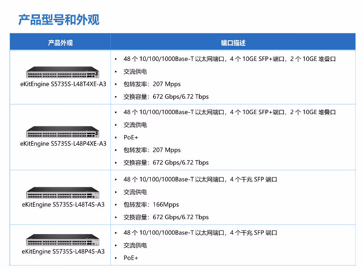Click the S5735S-L48T4S-A3 switch image
This screenshot has height=268, width=362.
(x=63, y=193)
